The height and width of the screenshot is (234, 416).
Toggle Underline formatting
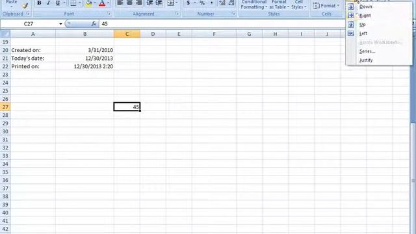[58, 3]
